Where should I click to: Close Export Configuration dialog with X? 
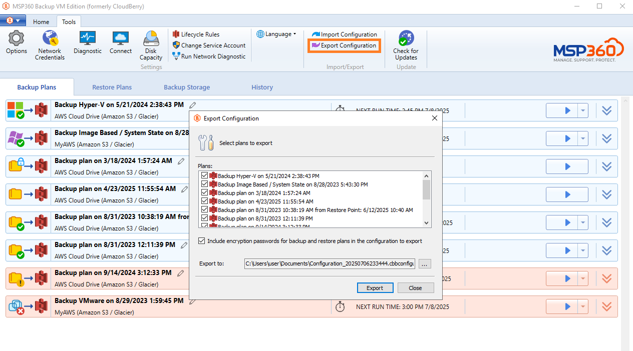pos(434,118)
